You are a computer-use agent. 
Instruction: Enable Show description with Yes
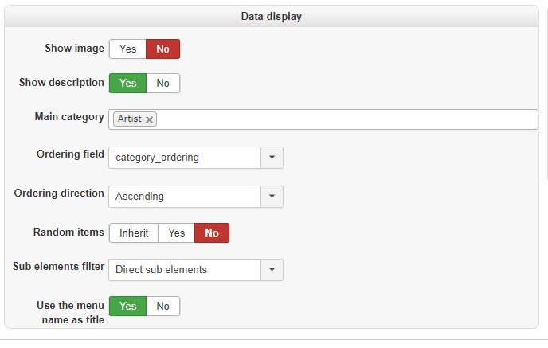(127, 83)
